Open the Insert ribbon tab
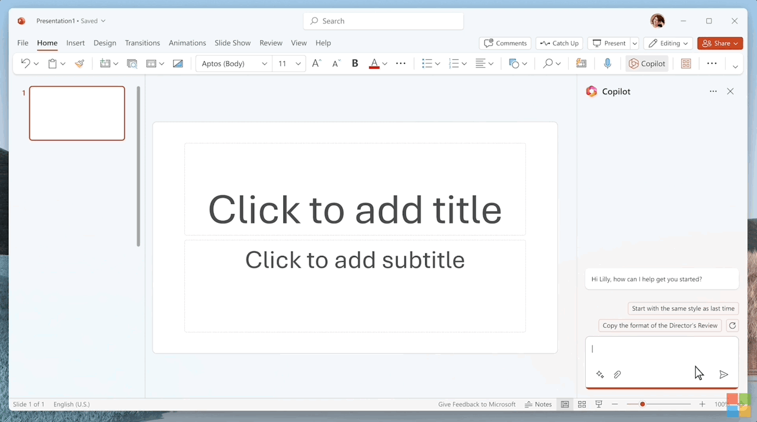This screenshot has width=757, height=422. coord(75,43)
